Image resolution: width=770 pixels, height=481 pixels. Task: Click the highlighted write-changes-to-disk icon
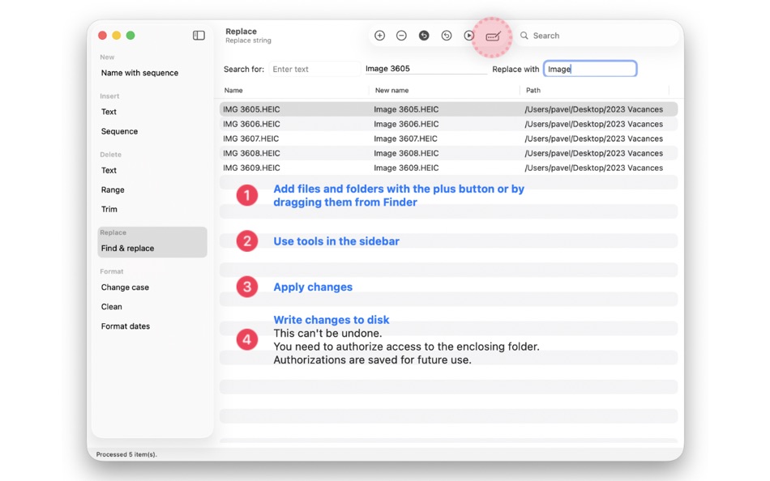492,36
